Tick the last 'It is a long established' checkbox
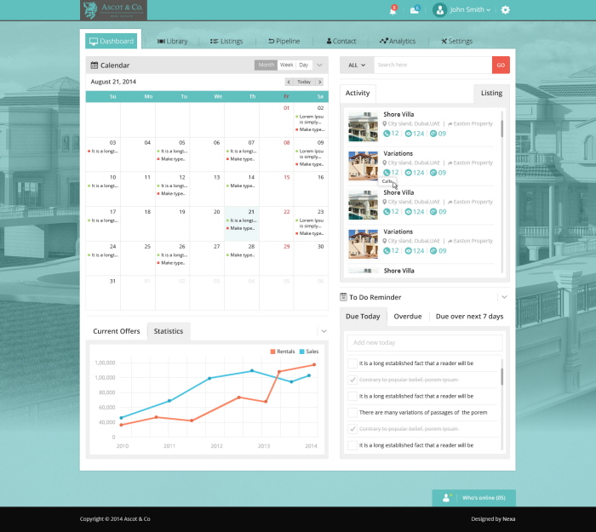596x532 pixels. pos(352,445)
